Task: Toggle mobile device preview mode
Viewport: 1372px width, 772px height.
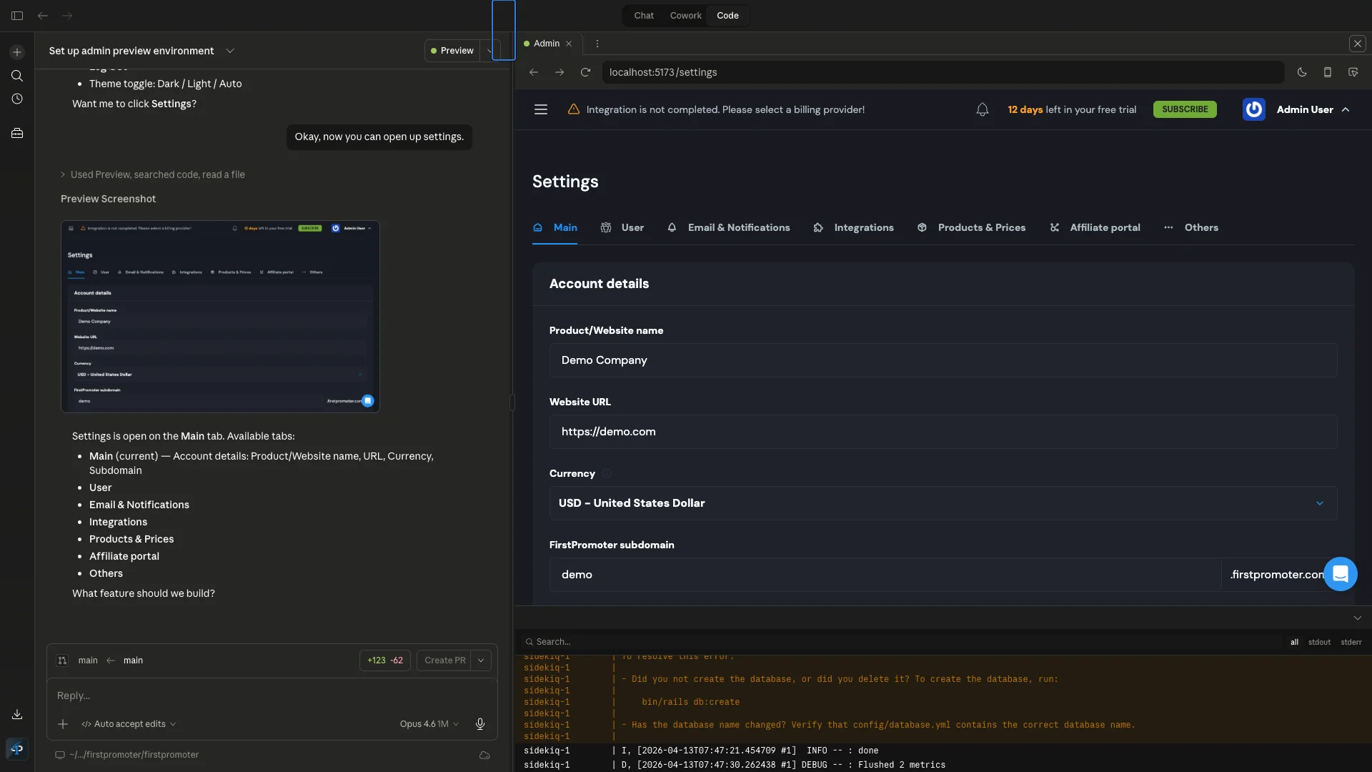Action: click(1327, 72)
